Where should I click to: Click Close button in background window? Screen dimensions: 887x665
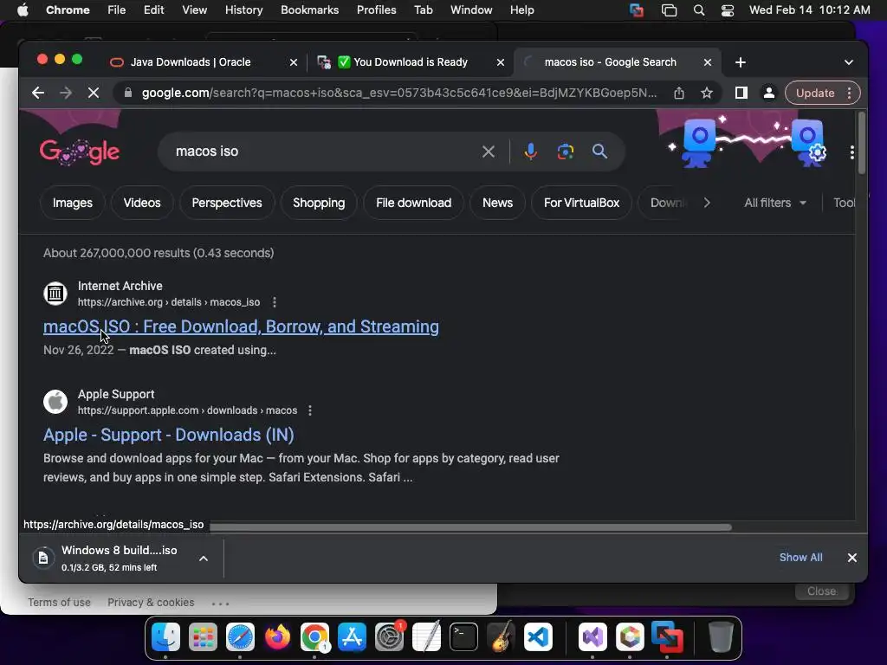(821, 591)
